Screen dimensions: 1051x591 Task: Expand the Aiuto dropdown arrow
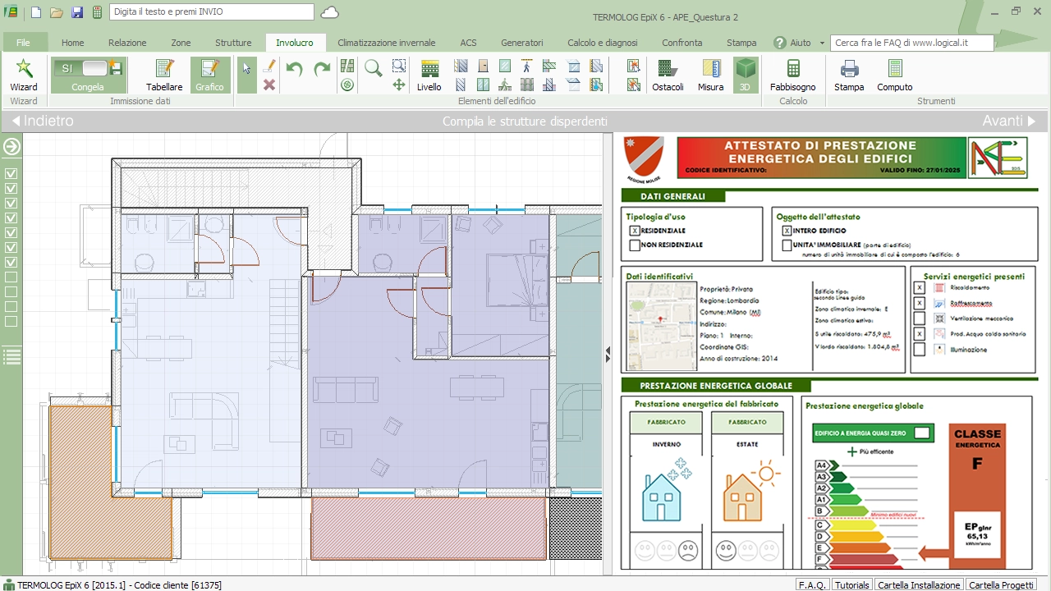pos(822,43)
